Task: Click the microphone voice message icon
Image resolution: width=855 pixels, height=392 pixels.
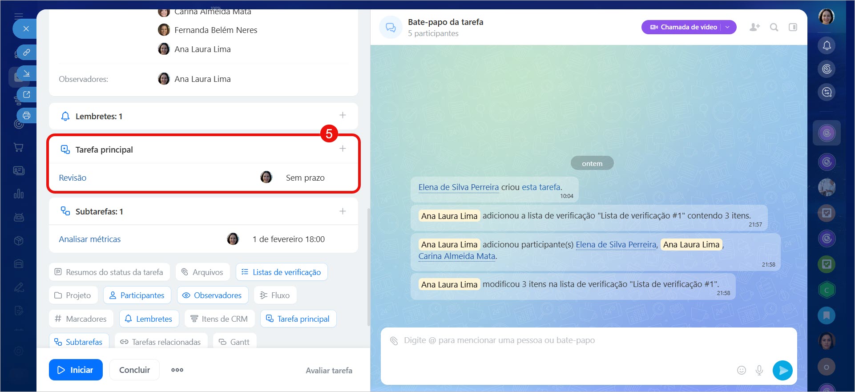Action: (x=759, y=370)
